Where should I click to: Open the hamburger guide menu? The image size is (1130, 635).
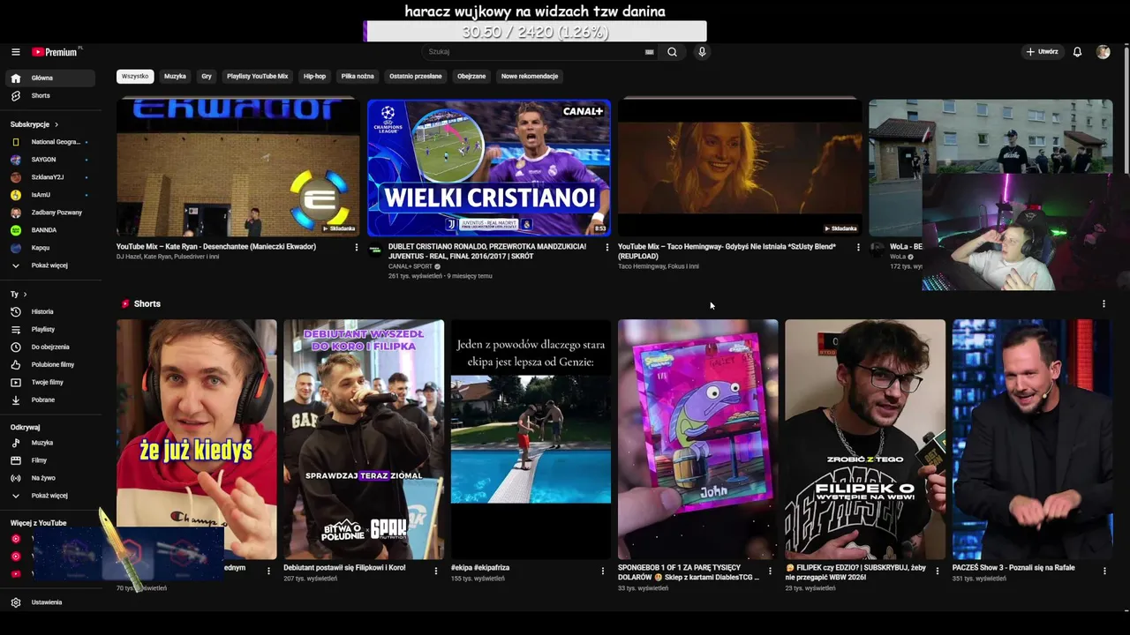tap(15, 52)
